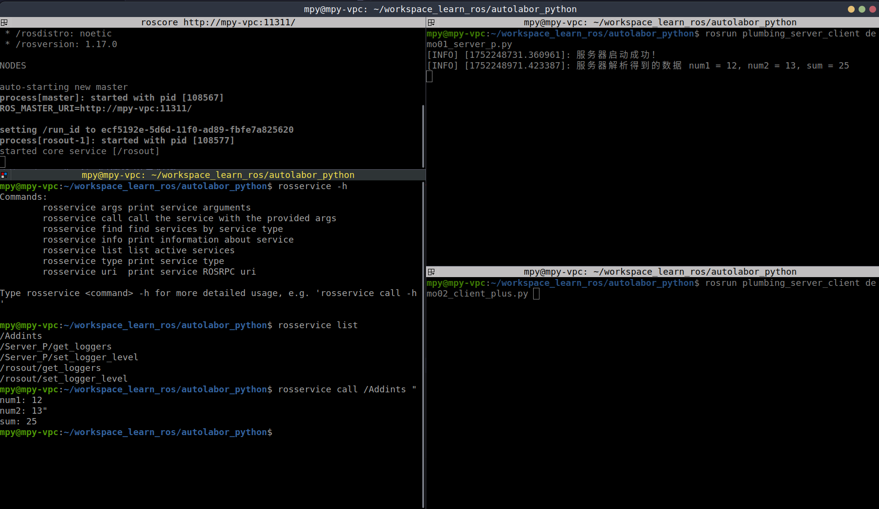
Task: Focus cursor after demo02_client_plus.py command
Action: [x=536, y=294]
